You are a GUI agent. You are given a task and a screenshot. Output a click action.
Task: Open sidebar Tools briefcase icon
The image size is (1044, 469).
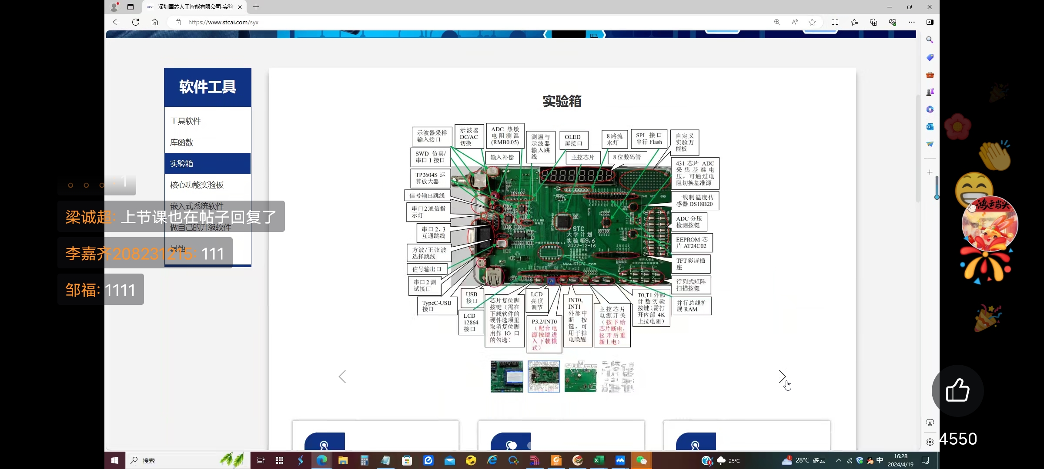pos(930,75)
